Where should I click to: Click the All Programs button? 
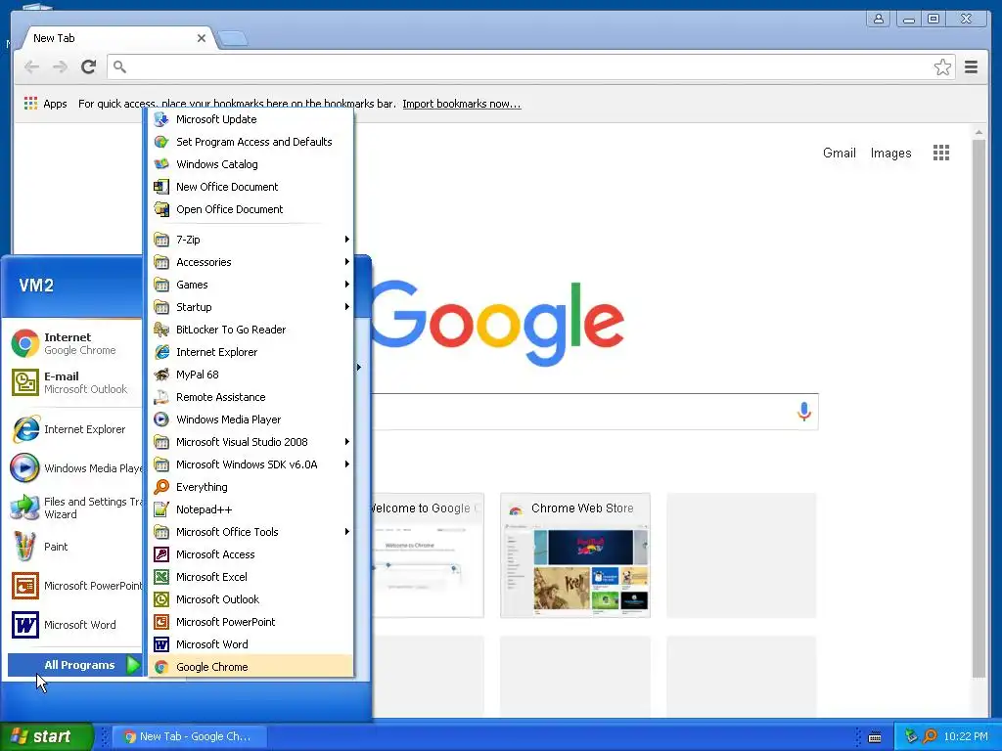(74, 665)
